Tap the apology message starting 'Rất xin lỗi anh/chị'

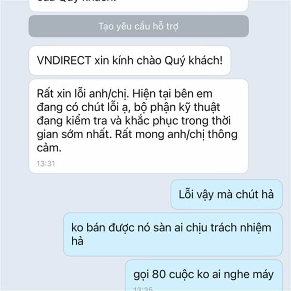click(138, 126)
